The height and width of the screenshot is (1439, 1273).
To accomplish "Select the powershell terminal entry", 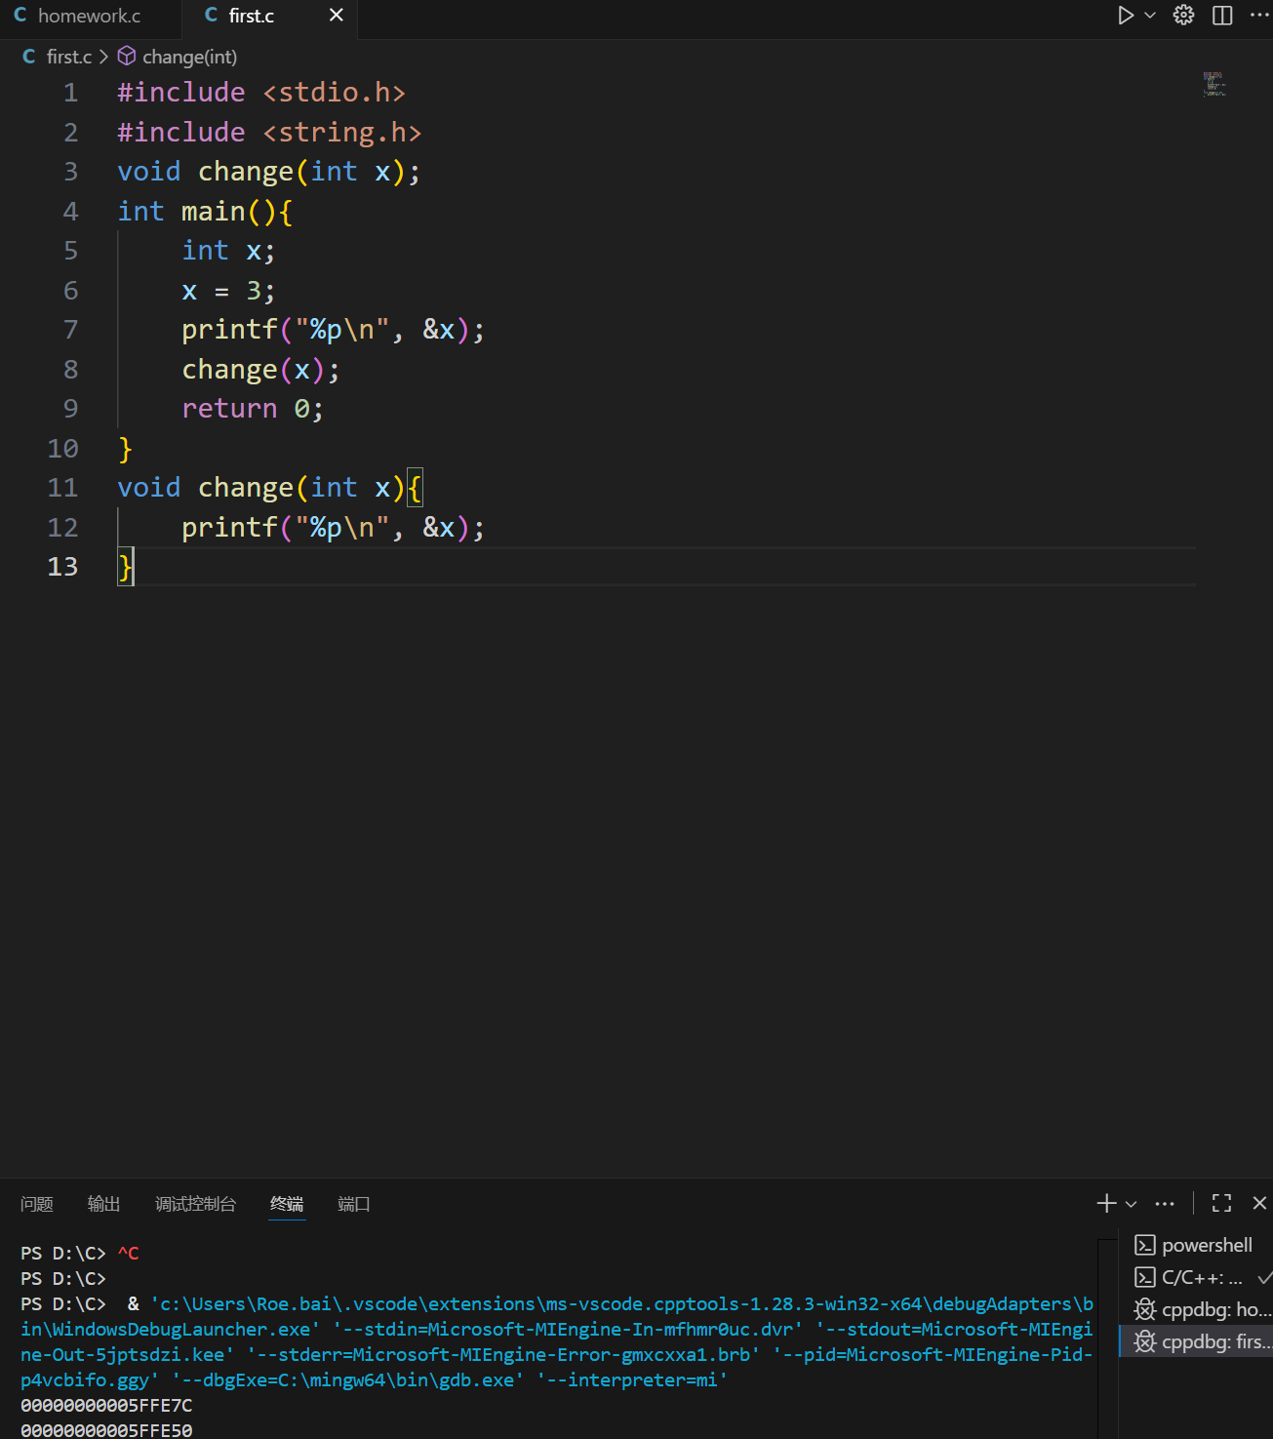I will click(x=1196, y=1245).
